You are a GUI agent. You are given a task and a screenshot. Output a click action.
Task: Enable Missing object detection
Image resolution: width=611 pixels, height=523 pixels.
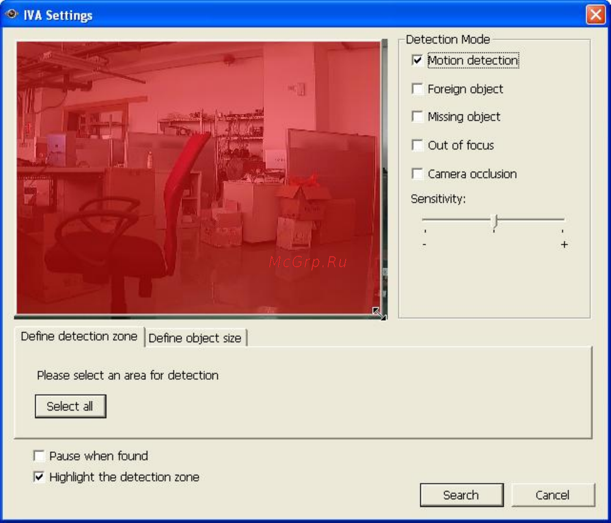pos(417,117)
